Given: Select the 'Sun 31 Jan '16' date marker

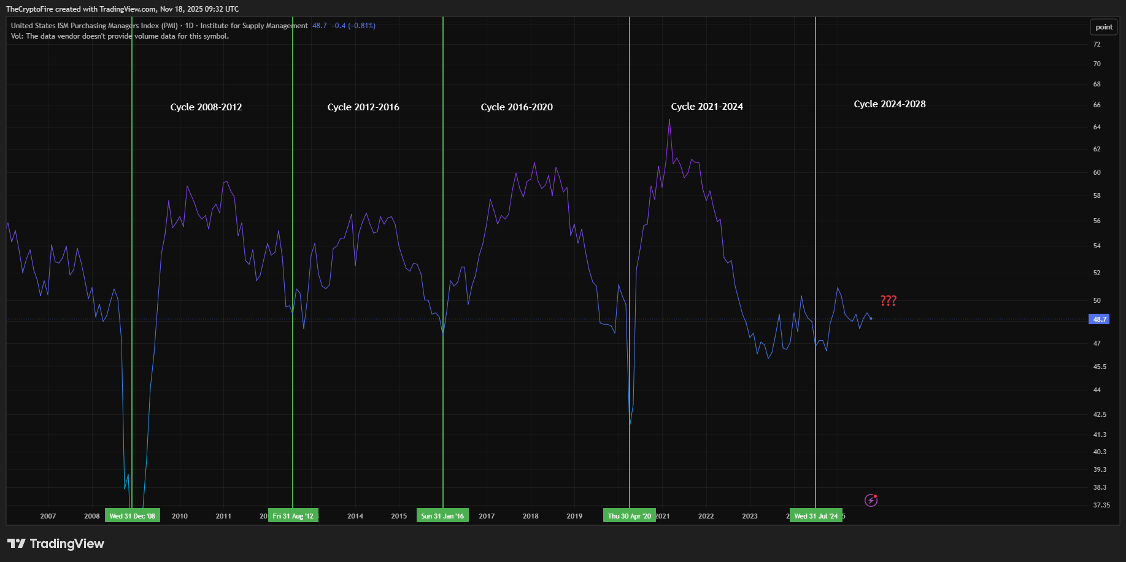Looking at the screenshot, I should point(443,515).
